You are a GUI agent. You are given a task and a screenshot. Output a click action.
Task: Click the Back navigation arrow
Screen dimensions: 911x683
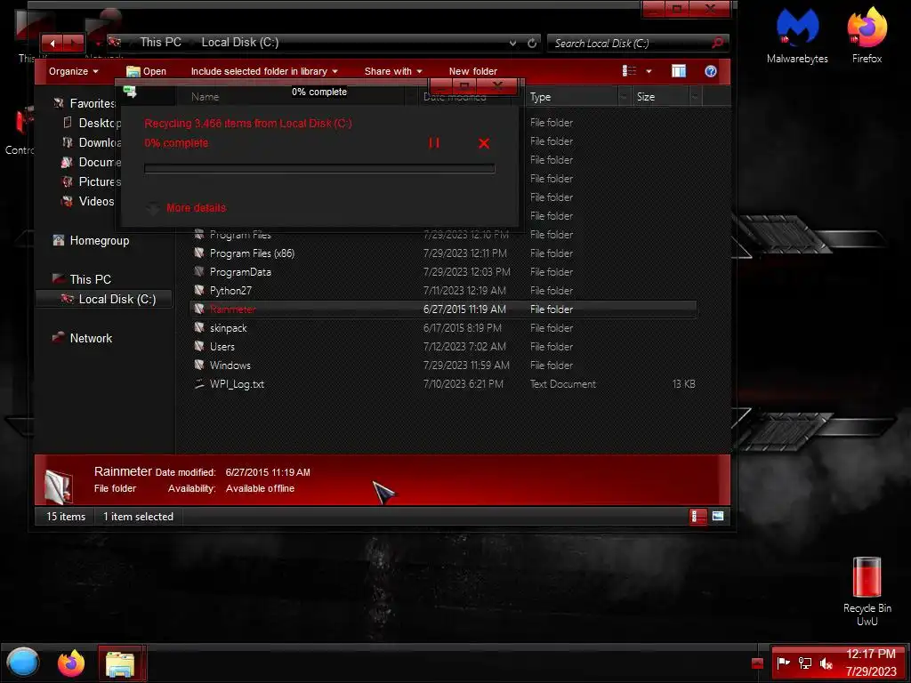(52, 43)
